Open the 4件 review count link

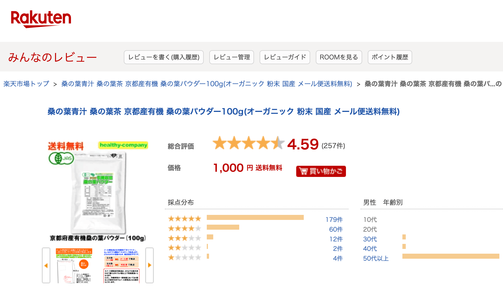[x=338, y=258]
